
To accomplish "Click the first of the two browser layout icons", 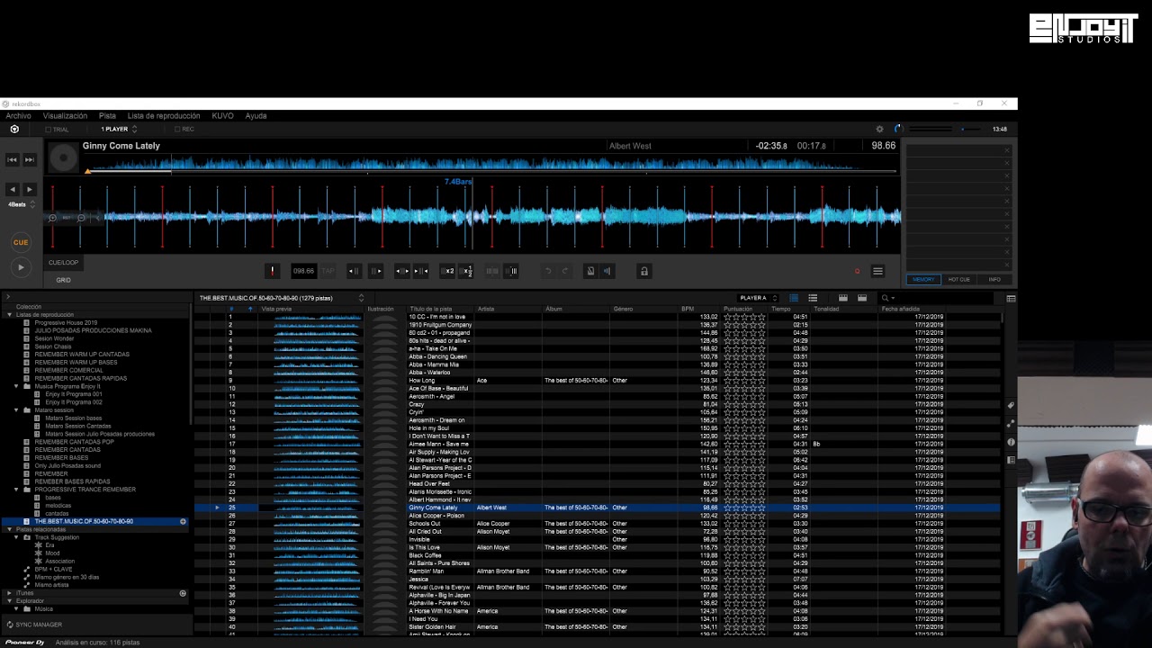I will (843, 298).
